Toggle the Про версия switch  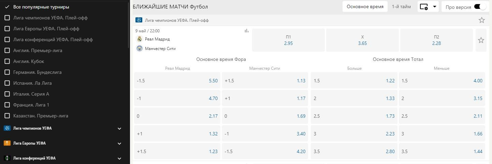pyautogui.click(x=480, y=6)
